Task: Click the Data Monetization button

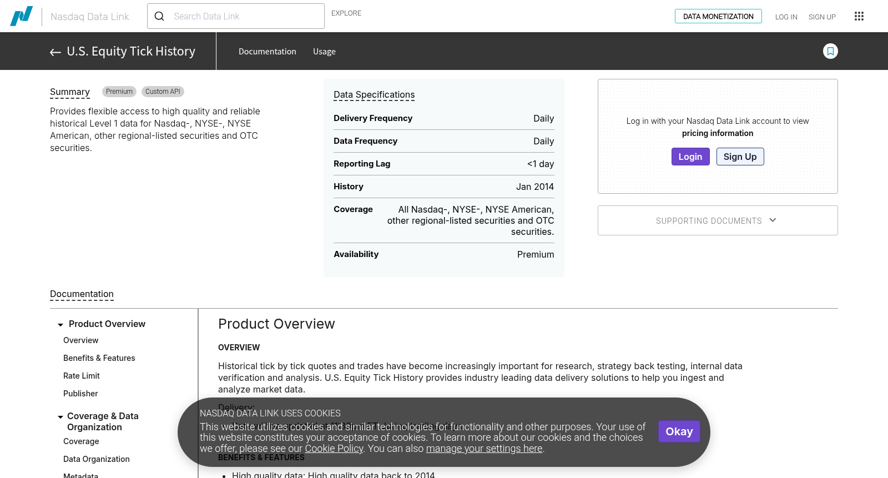Action: pyautogui.click(x=718, y=16)
